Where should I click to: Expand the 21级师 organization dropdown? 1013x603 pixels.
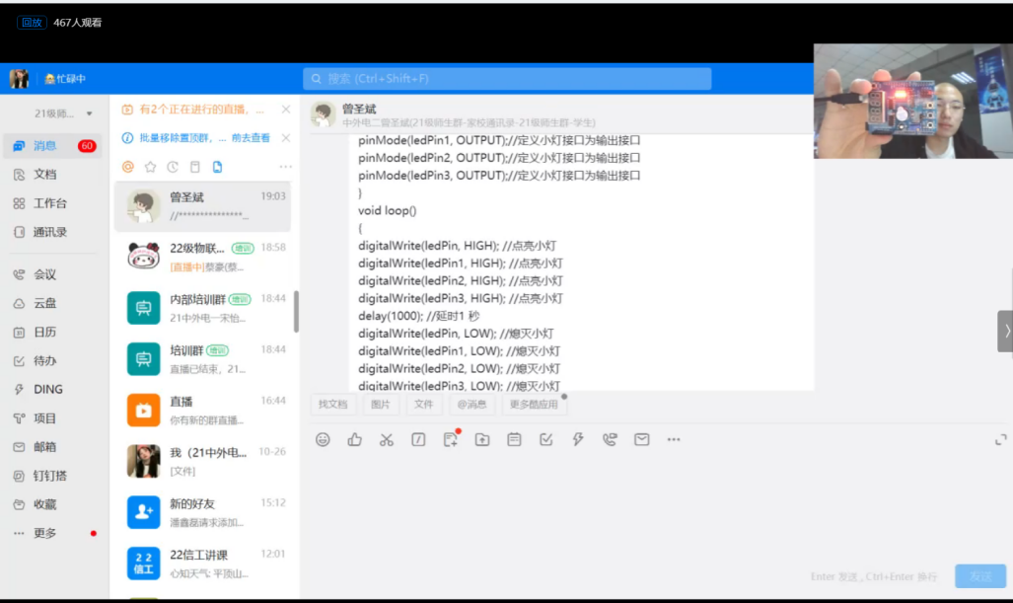pyautogui.click(x=63, y=113)
